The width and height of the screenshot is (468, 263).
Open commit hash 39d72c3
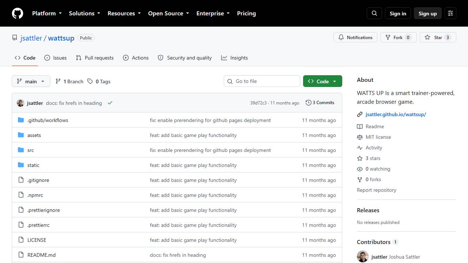coord(258,103)
